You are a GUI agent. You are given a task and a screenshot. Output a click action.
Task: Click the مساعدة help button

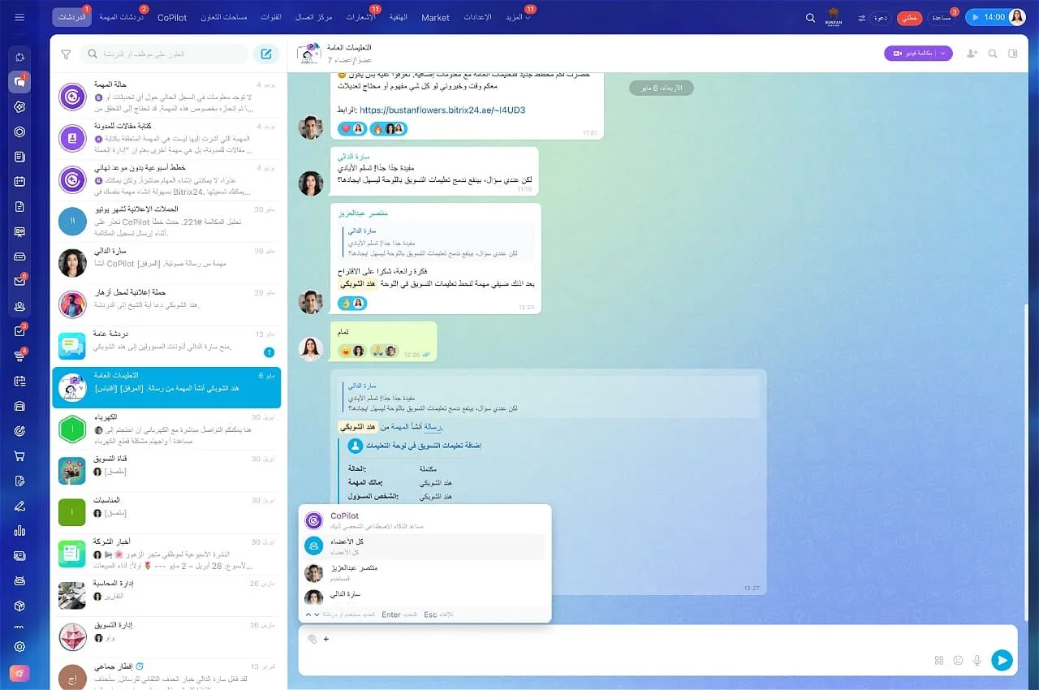pos(942,17)
